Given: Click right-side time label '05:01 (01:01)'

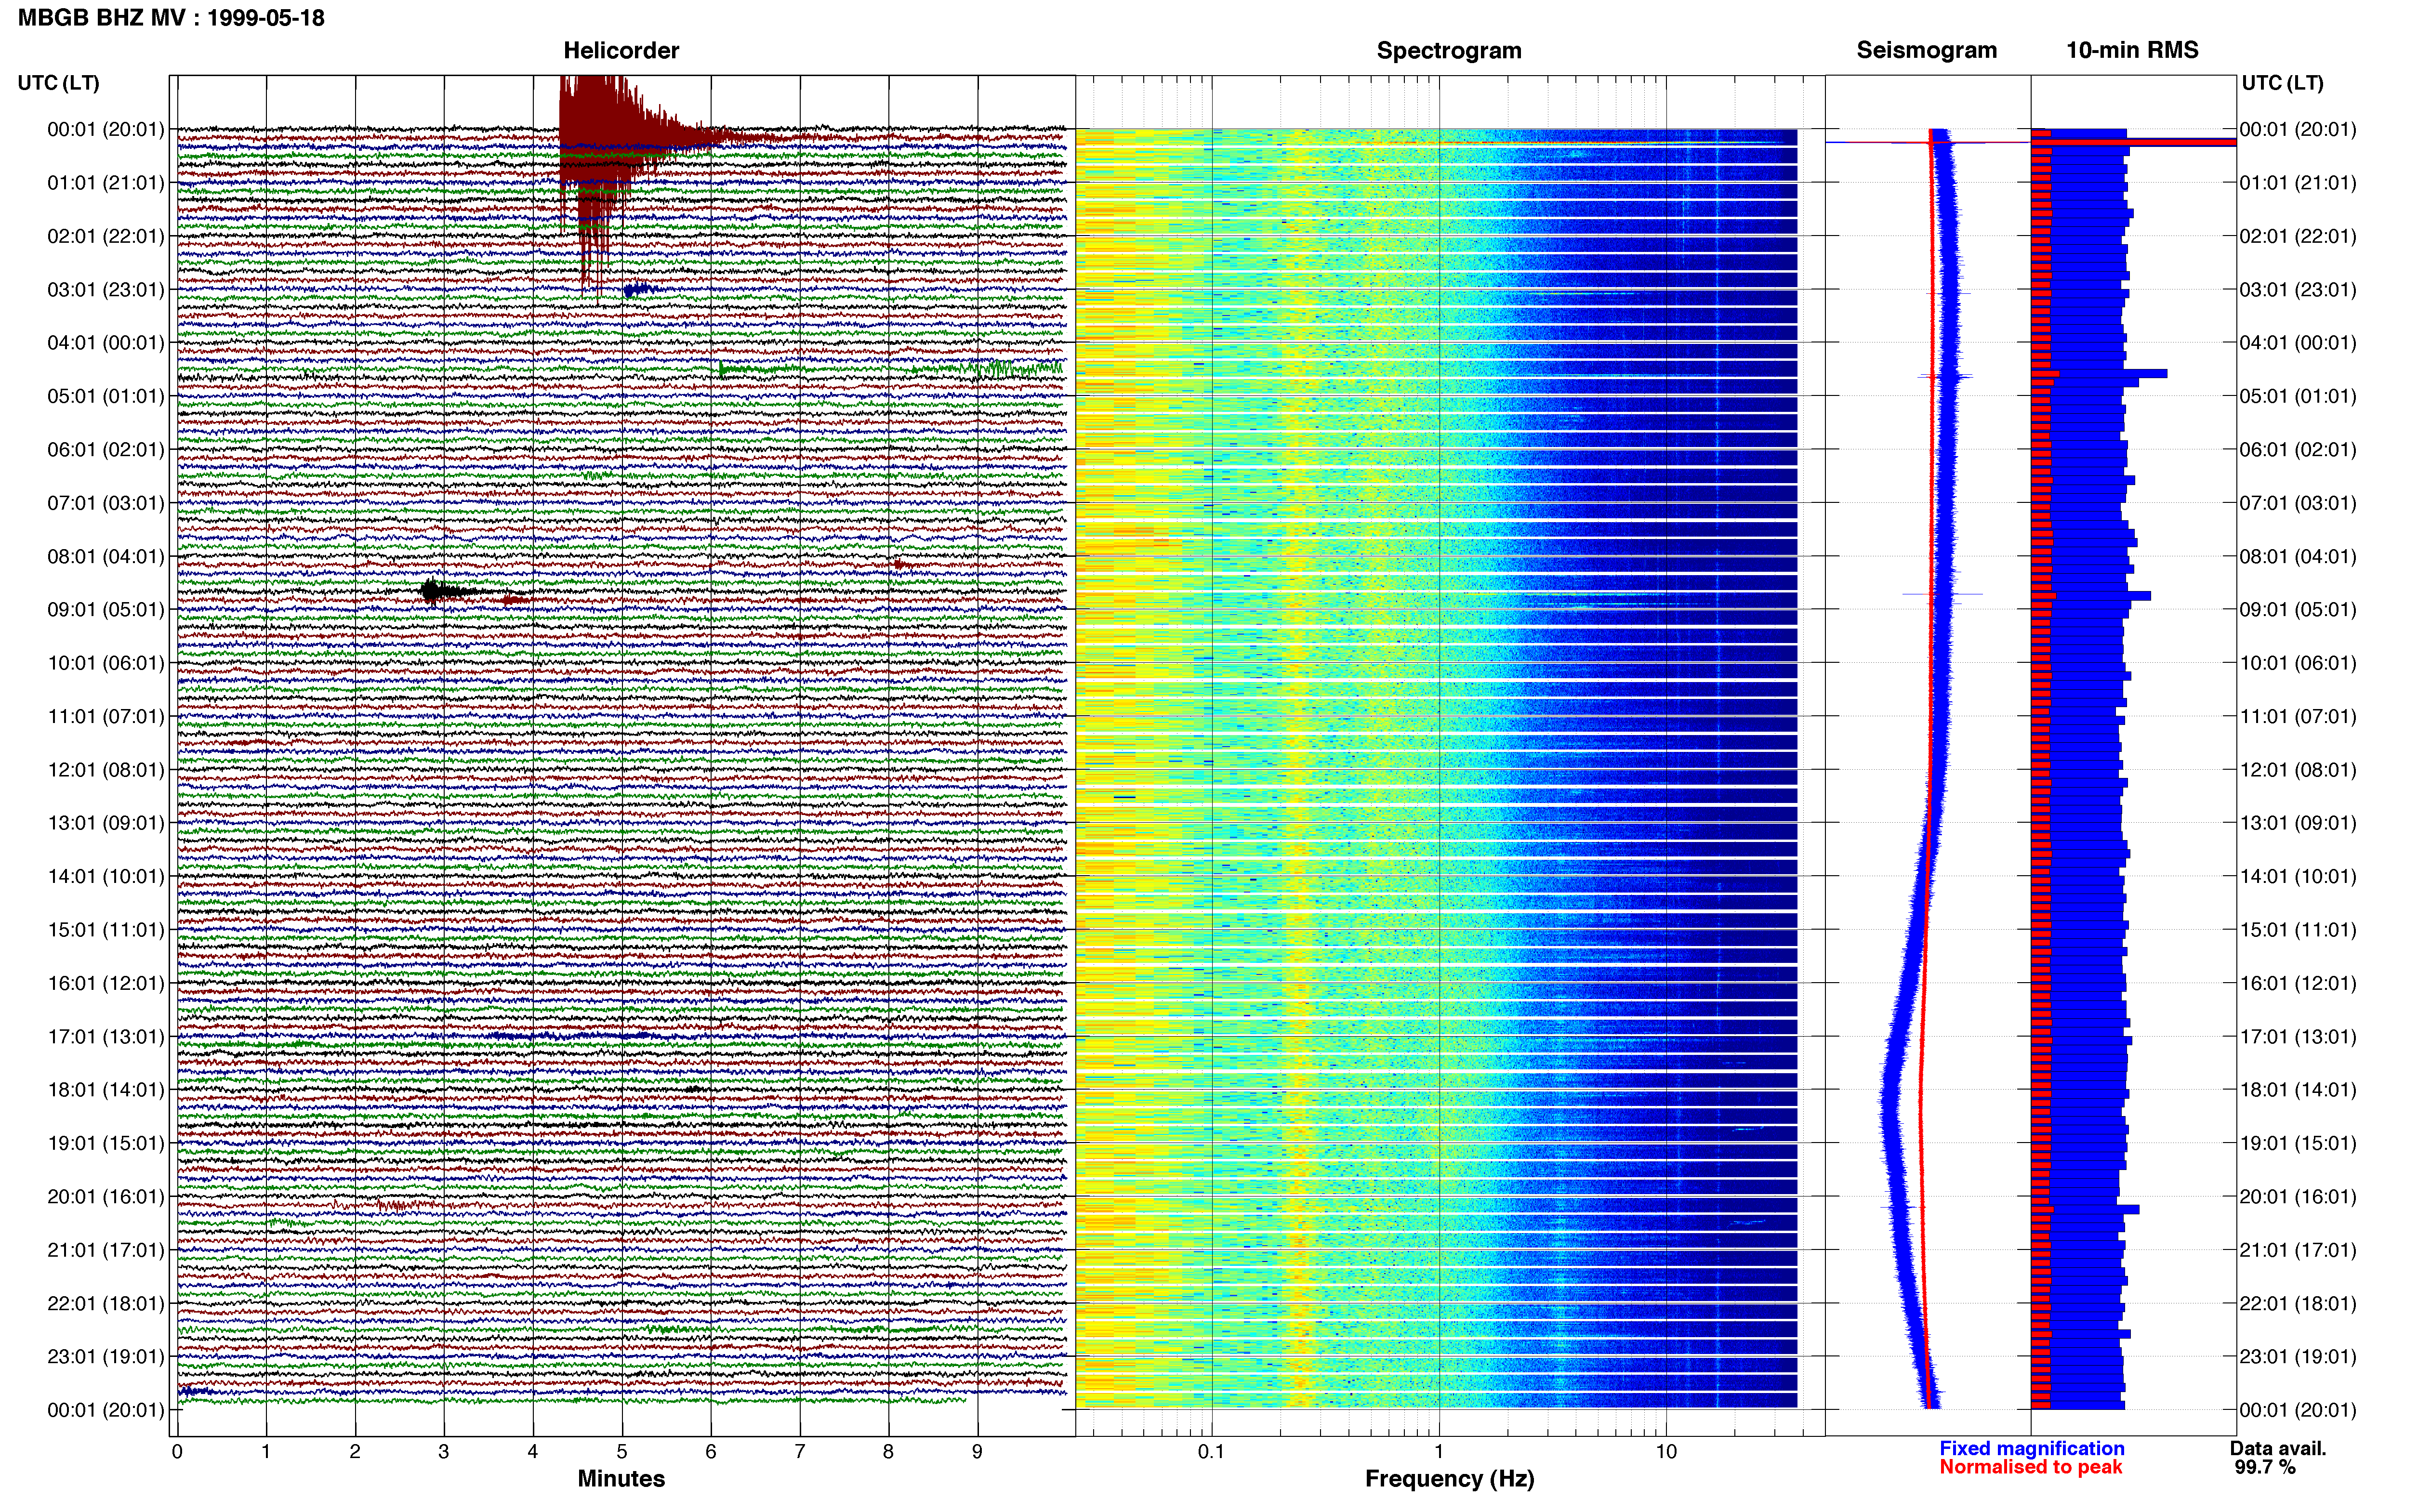Looking at the screenshot, I should point(2298,396).
